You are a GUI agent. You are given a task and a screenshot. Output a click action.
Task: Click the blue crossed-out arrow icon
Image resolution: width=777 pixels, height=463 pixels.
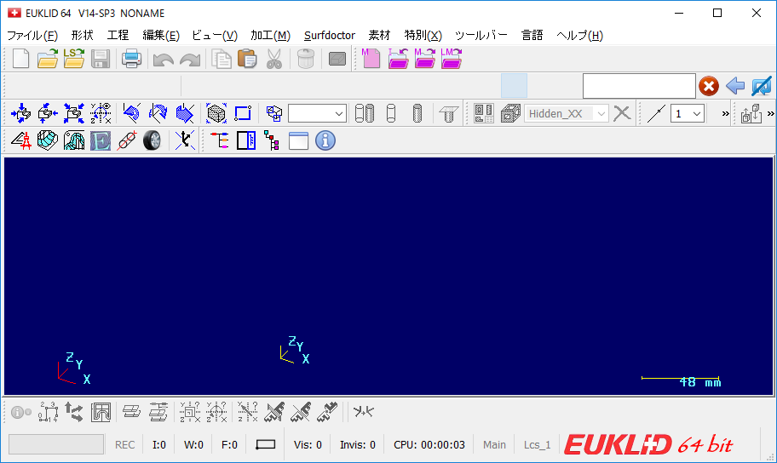point(761,86)
